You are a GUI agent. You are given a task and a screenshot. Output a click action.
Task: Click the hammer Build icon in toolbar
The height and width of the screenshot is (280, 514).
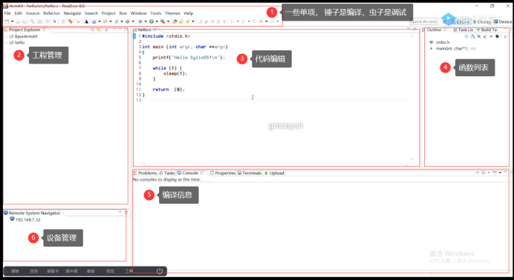[x=32, y=21]
